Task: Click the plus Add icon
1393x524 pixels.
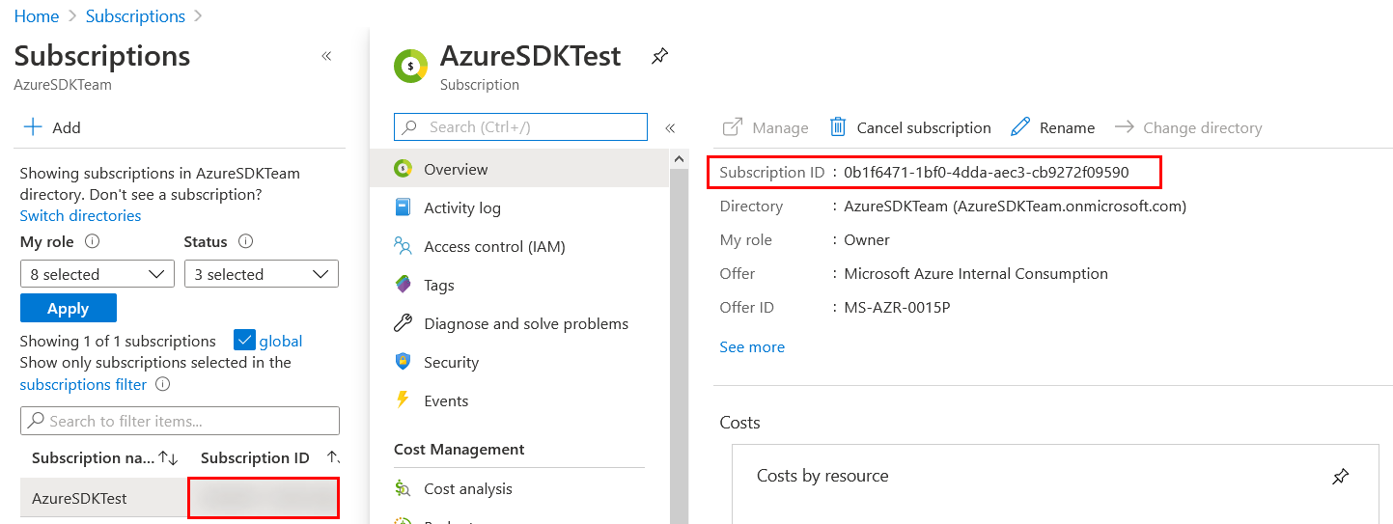Action: point(33,127)
